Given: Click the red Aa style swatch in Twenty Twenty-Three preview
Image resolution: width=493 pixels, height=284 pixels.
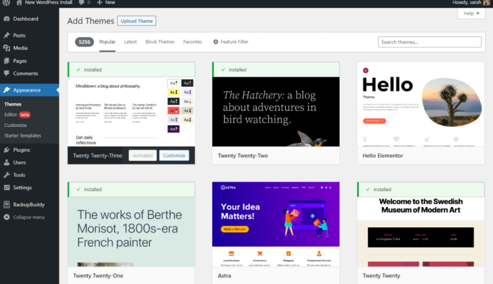Looking at the screenshot, I should pyautogui.click(x=173, y=110).
